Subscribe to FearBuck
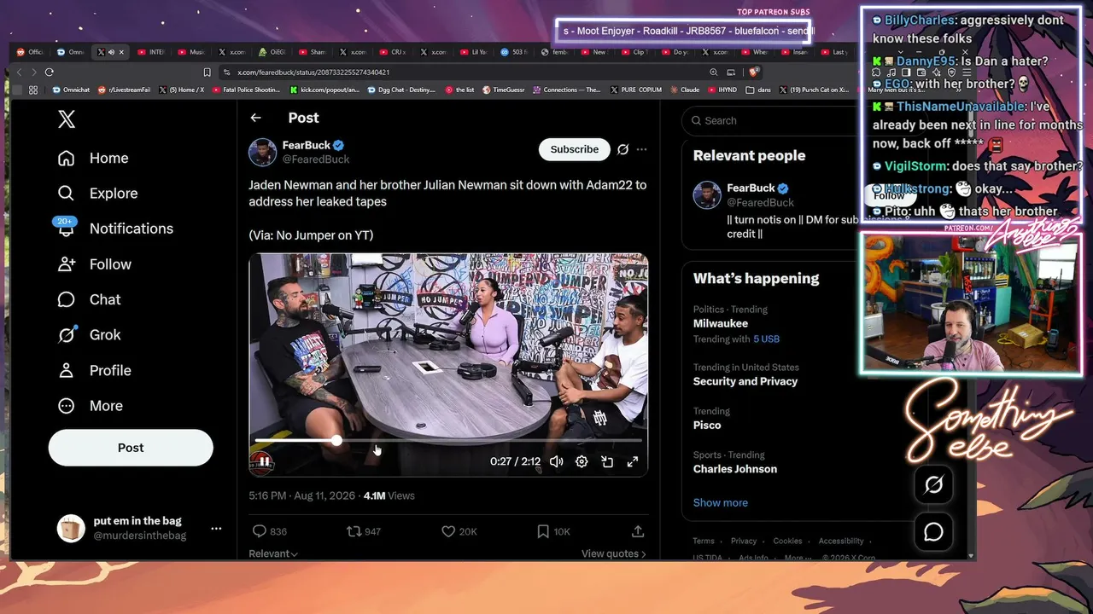This screenshot has height=614, width=1093. [x=574, y=149]
